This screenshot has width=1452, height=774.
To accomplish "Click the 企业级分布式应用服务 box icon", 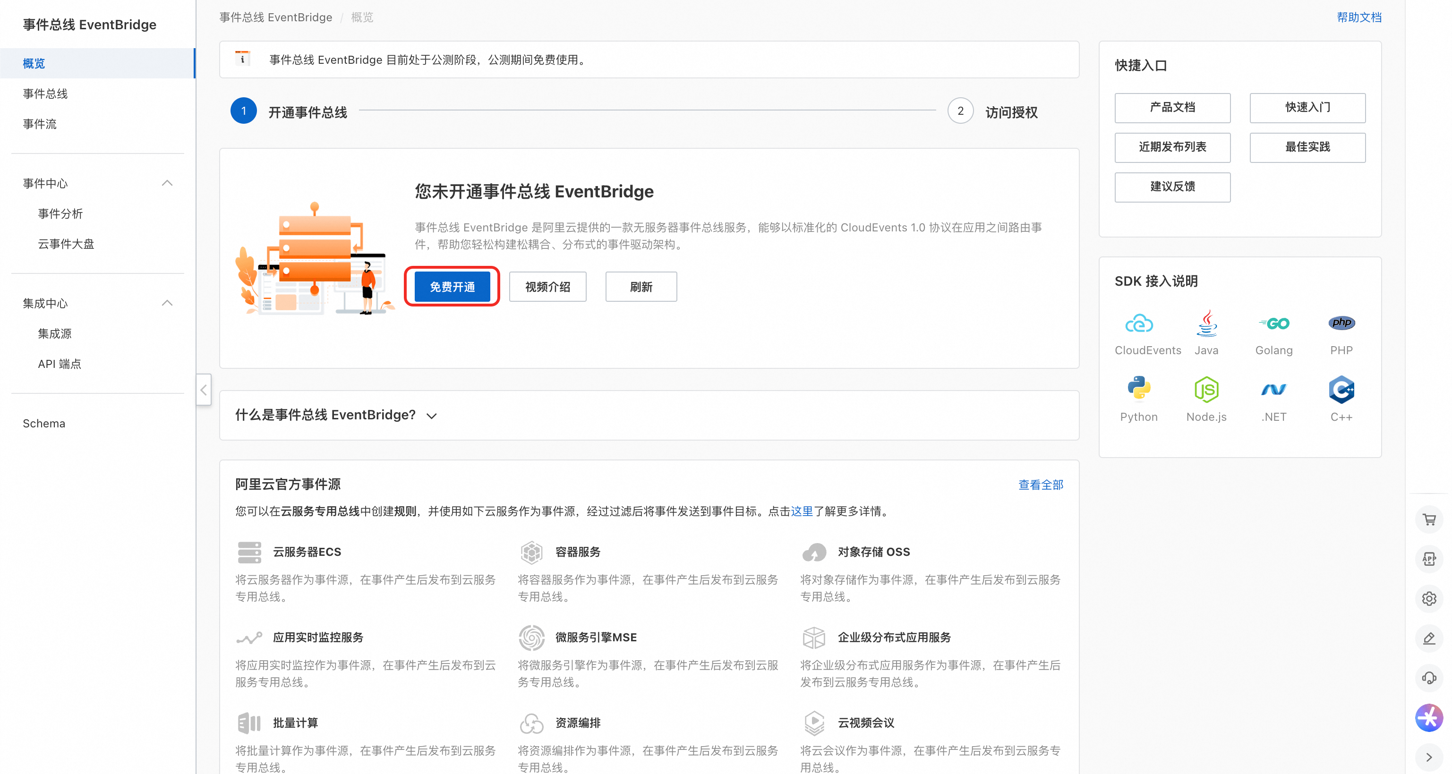I will pyautogui.click(x=814, y=638).
